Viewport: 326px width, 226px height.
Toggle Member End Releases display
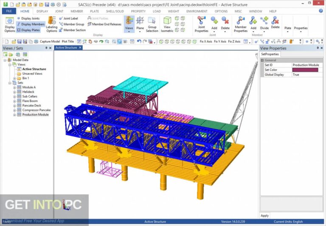click(104, 24)
